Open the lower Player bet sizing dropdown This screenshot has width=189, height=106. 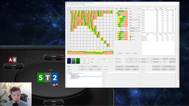coord(131,62)
